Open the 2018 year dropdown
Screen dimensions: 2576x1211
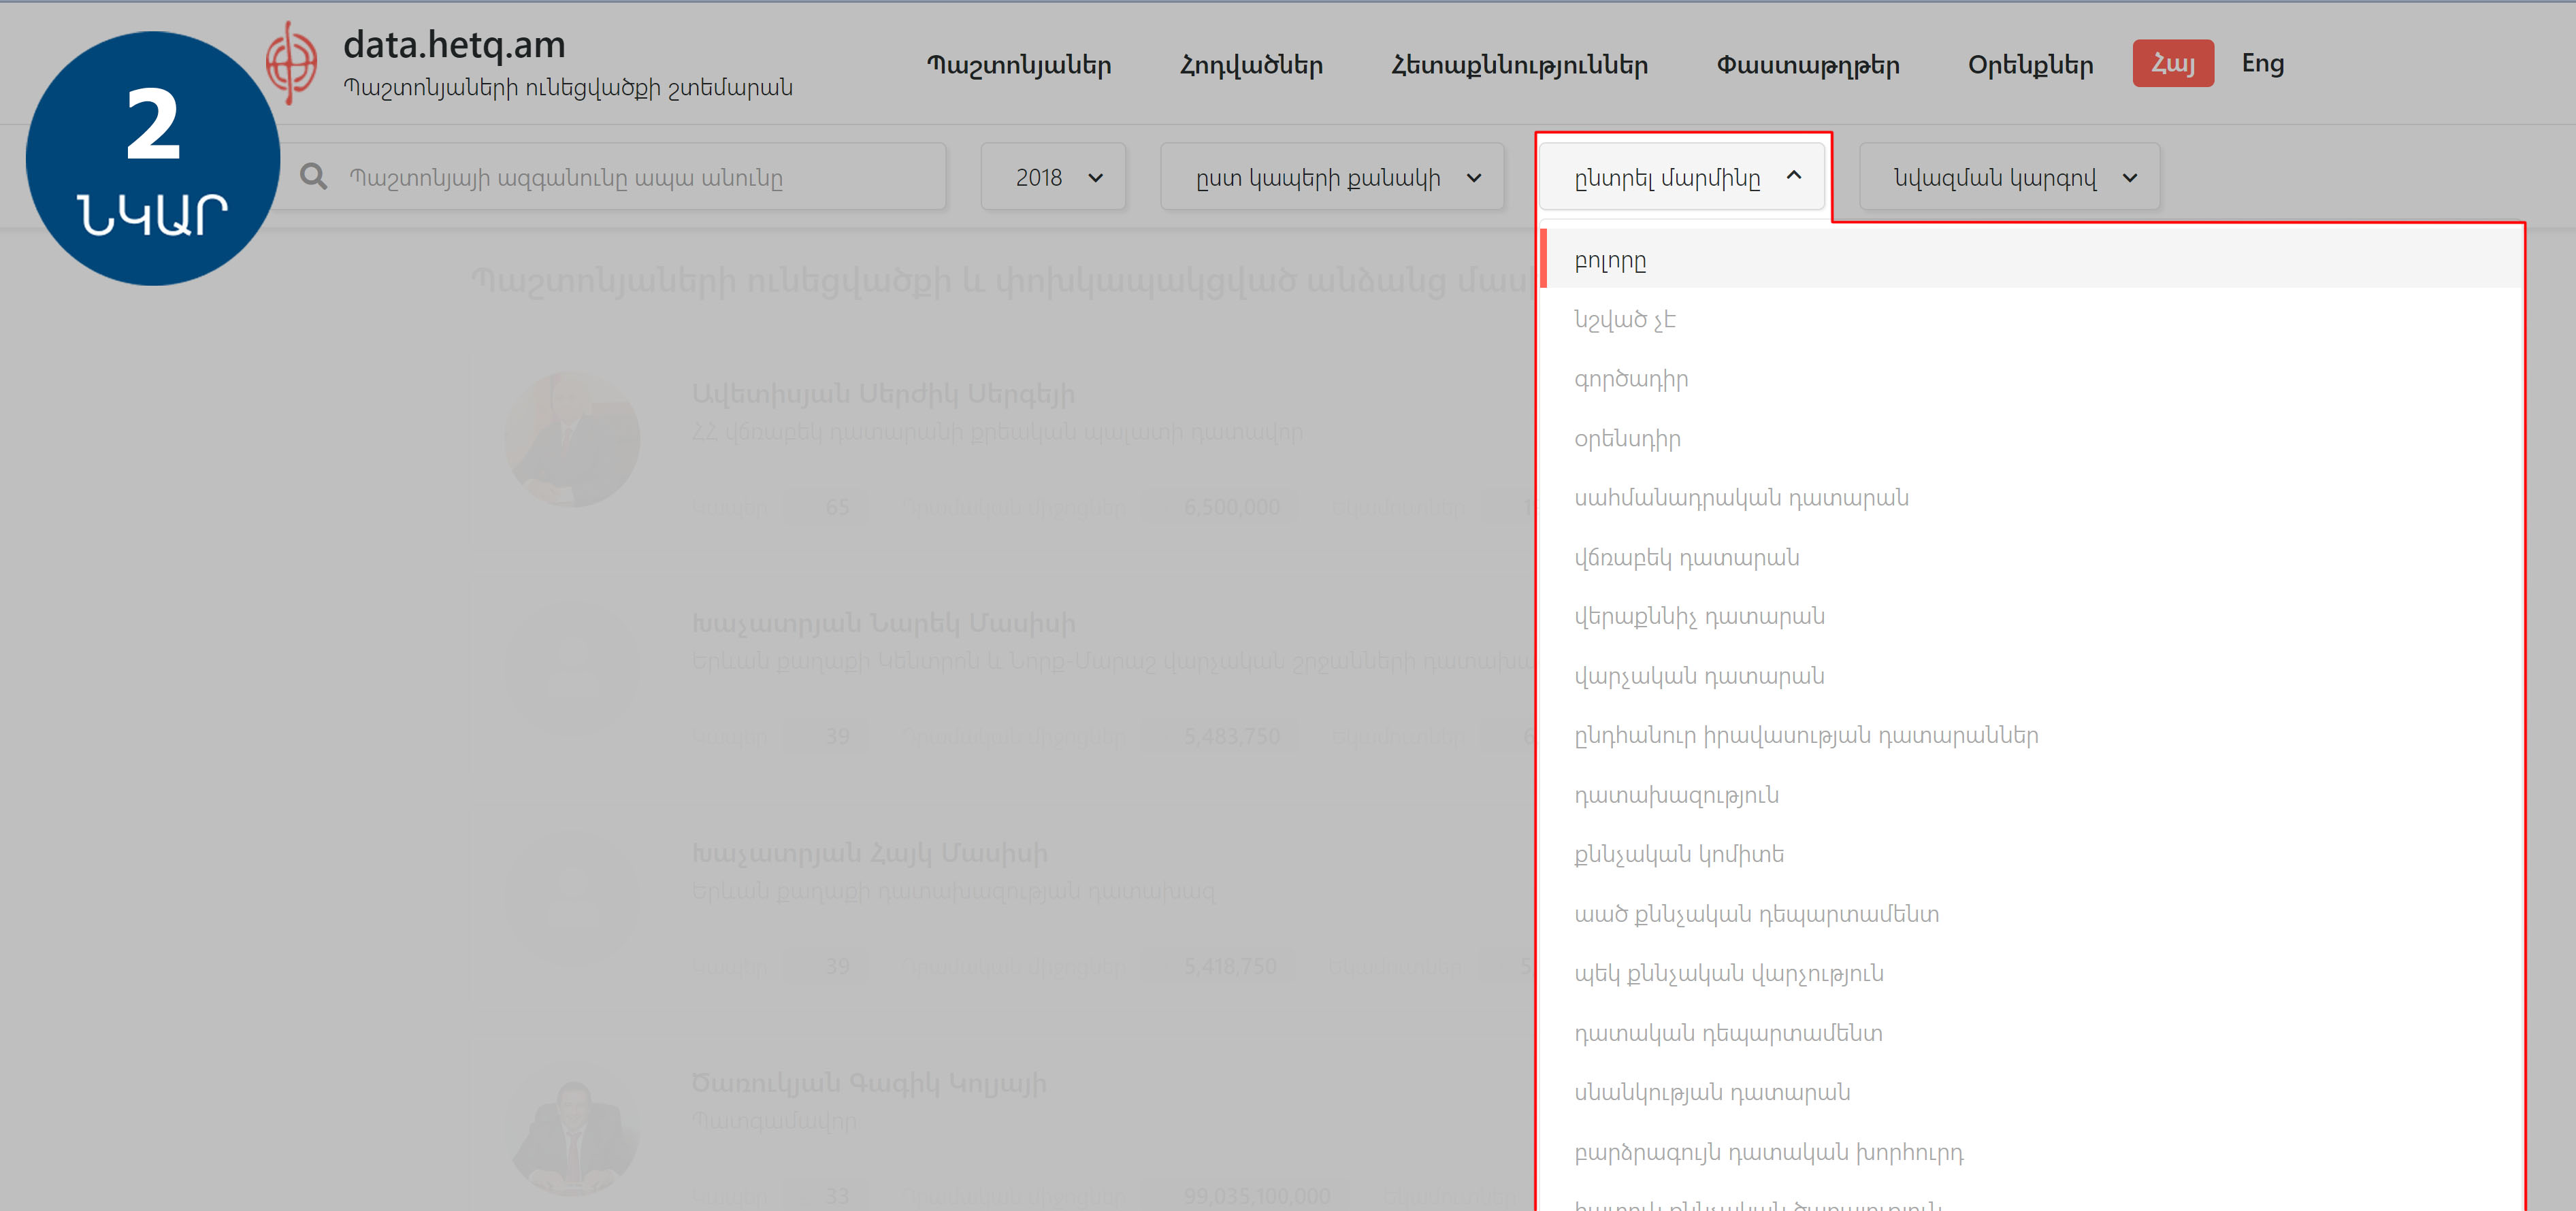pos(1053,177)
